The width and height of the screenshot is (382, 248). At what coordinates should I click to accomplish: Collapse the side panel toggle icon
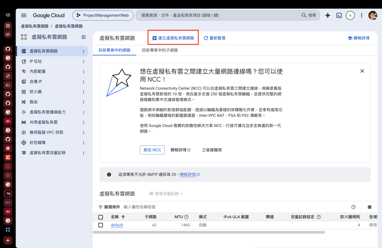84,37
